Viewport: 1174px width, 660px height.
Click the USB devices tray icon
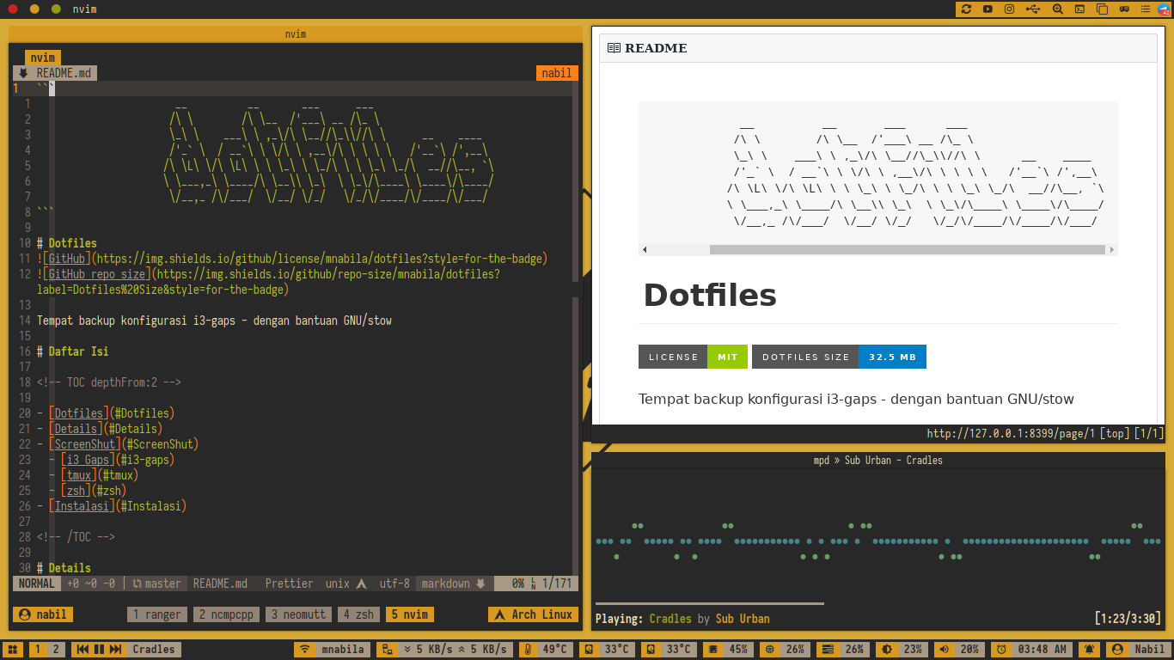(x=1033, y=9)
